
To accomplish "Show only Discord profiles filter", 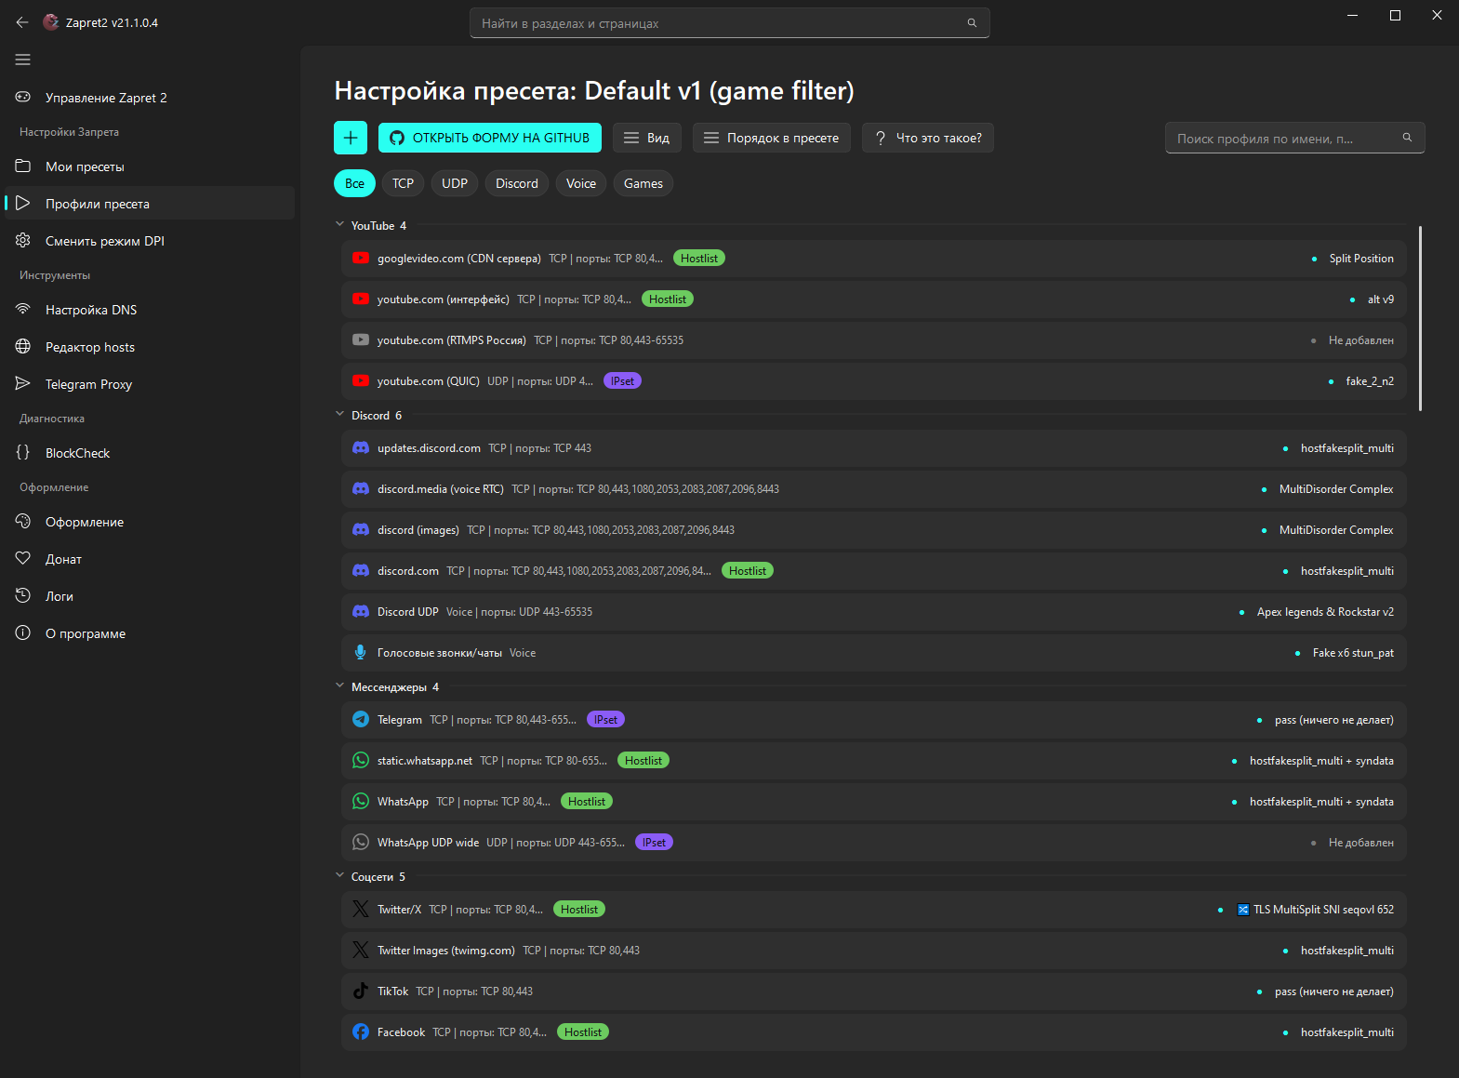I will point(517,183).
